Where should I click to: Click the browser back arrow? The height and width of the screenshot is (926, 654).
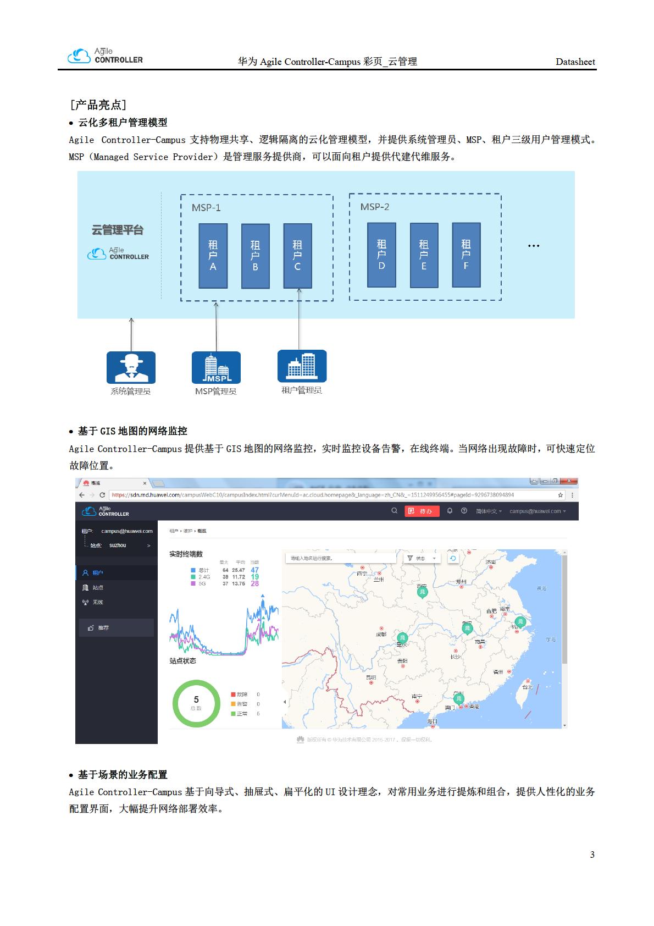[82, 495]
